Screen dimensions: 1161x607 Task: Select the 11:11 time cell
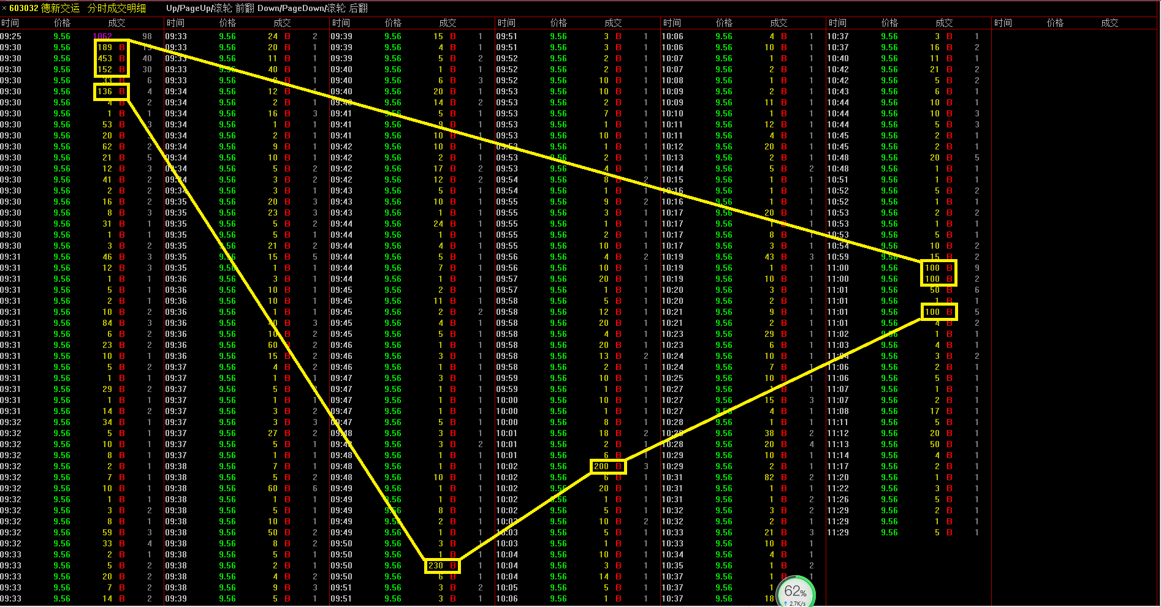tap(838, 422)
